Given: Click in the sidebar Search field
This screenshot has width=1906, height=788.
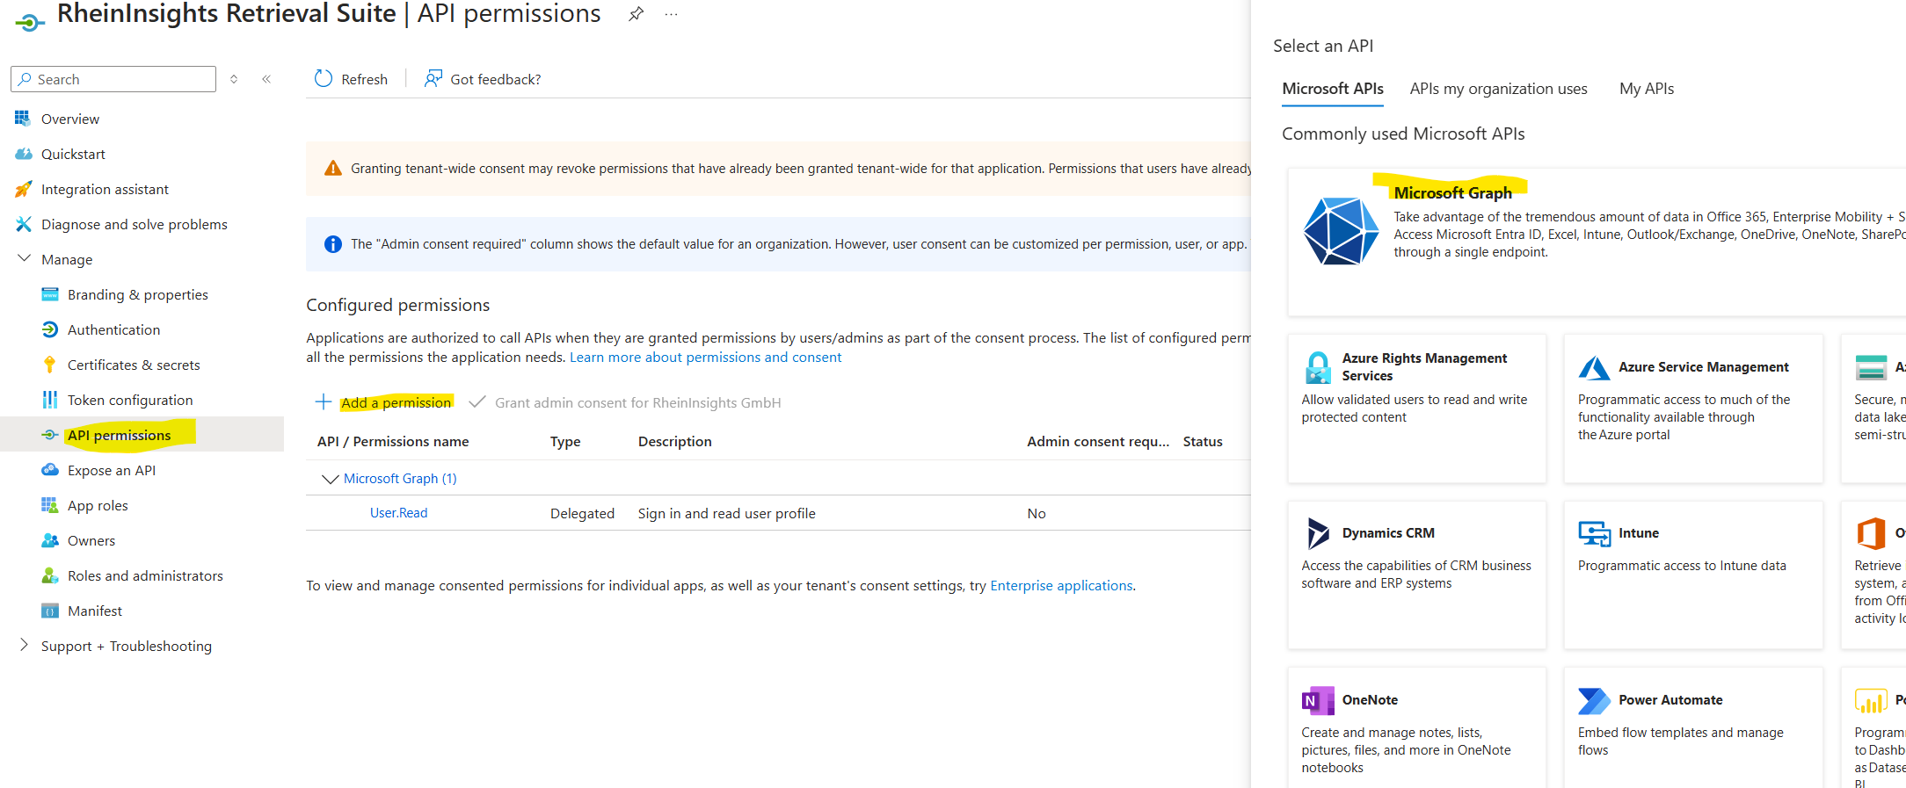Looking at the screenshot, I should 113,79.
